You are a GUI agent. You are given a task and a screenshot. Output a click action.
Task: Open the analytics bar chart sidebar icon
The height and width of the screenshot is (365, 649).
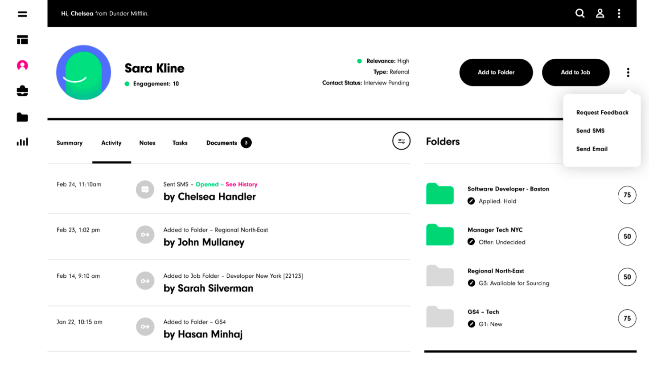(x=22, y=142)
